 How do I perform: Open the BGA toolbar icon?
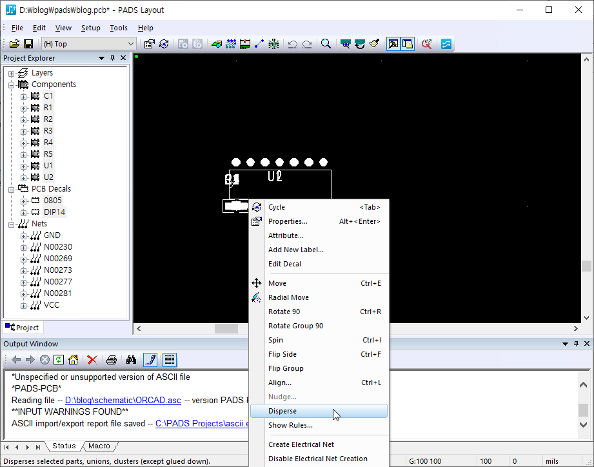[x=273, y=44]
